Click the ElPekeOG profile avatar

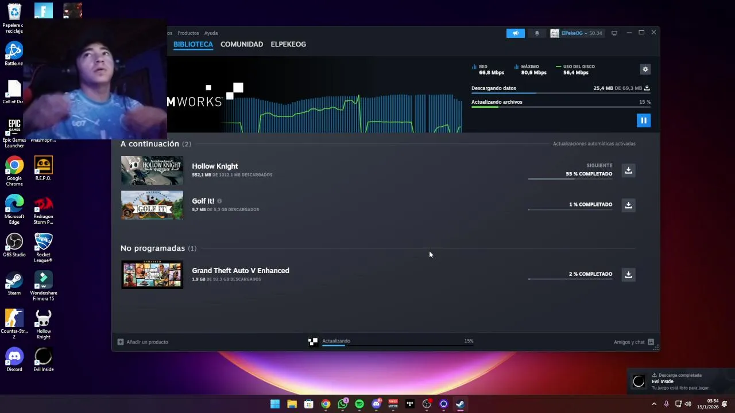555,33
